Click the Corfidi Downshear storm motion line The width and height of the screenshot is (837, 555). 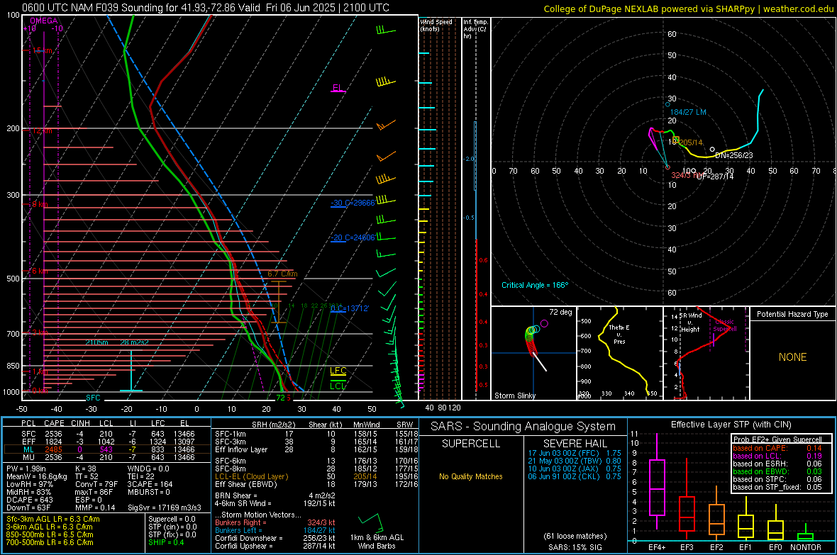click(275, 538)
